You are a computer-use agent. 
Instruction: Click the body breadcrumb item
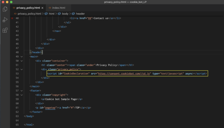(x=65, y=14)
